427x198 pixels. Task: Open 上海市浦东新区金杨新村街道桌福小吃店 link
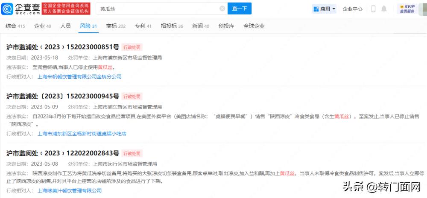pyautogui.click(x=82, y=134)
